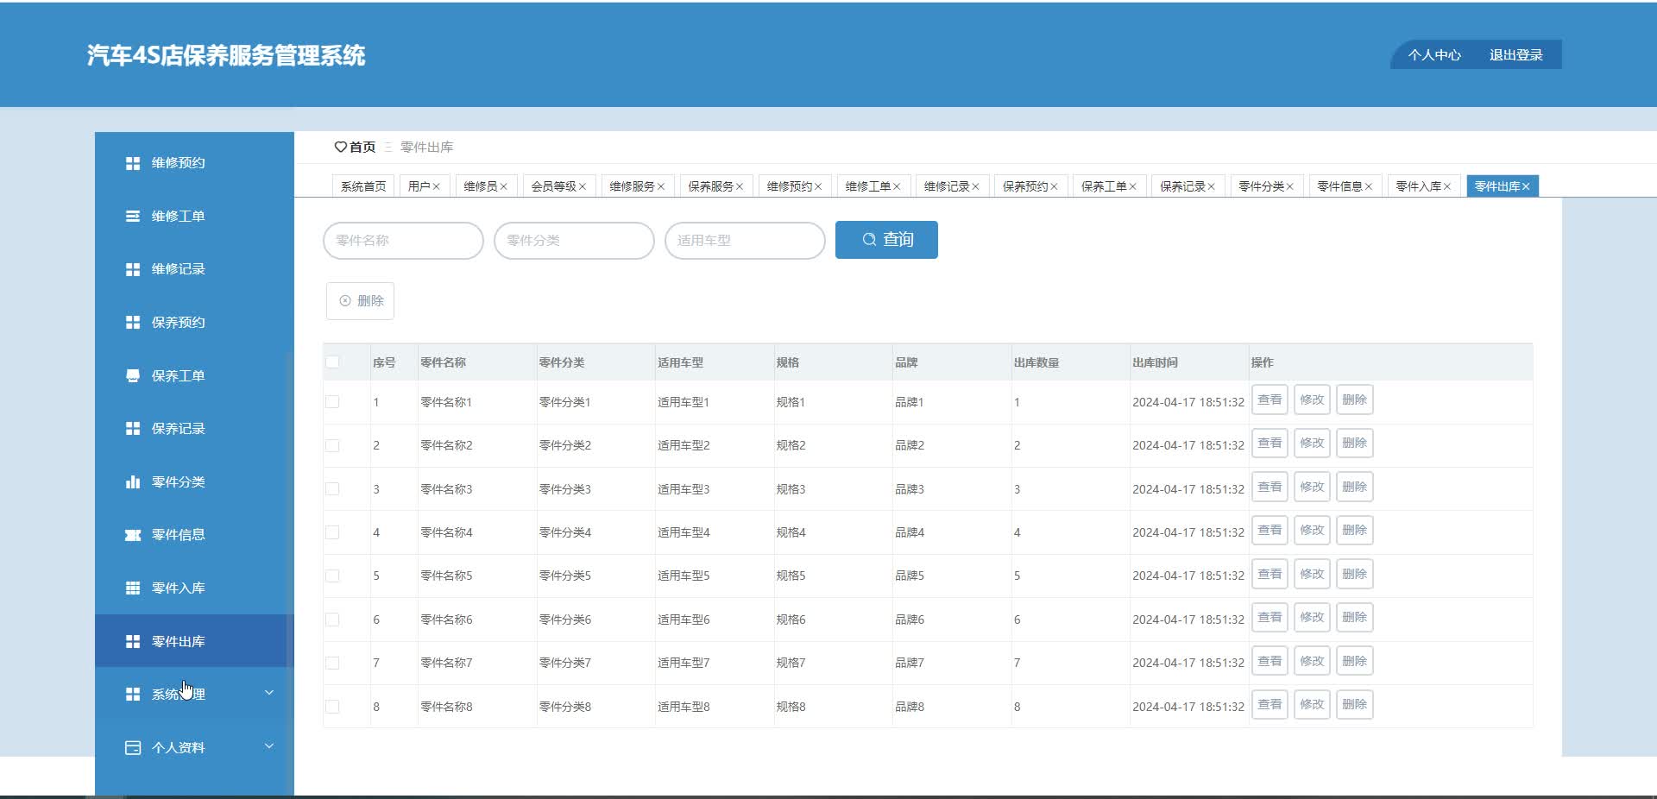Switch to the 系统首页 tab
The width and height of the screenshot is (1657, 799).
pyautogui.click(x=362, y=185)
